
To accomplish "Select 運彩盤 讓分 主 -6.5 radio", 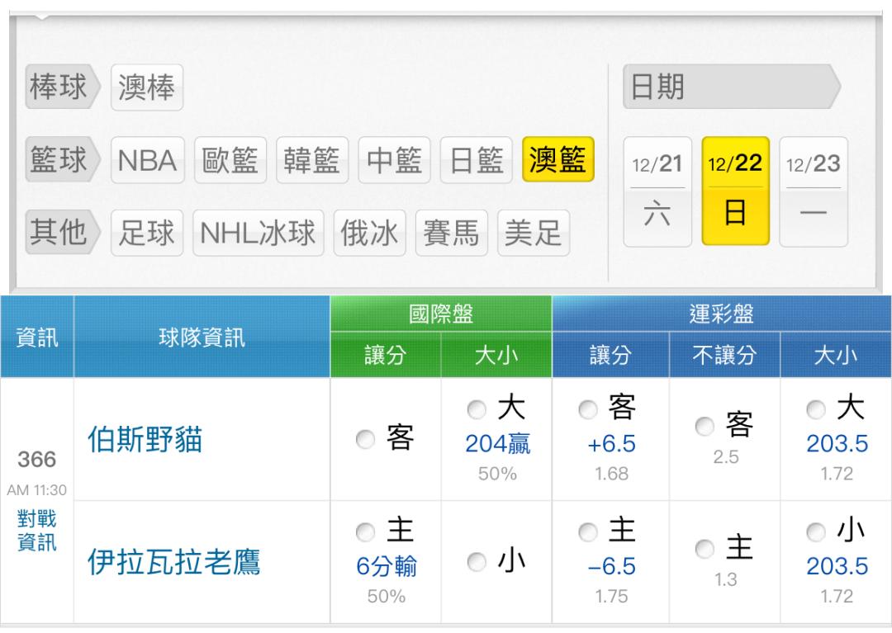I will point(588,531).
